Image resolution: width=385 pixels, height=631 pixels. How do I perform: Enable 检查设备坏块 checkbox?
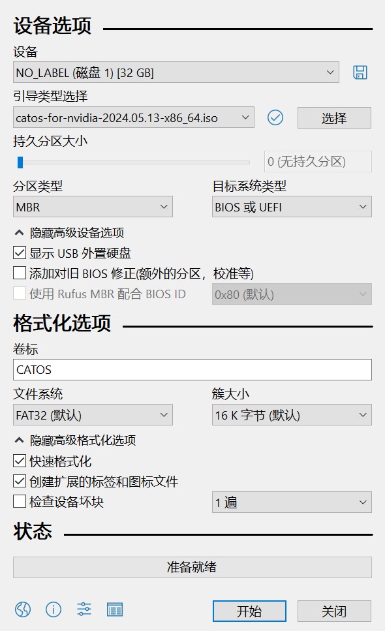pyautogui.click(x=20, y=501)
